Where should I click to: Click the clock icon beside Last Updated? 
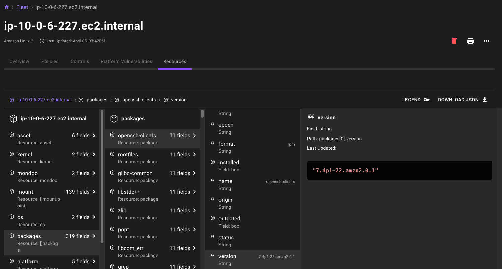click(x=41, y=41)
